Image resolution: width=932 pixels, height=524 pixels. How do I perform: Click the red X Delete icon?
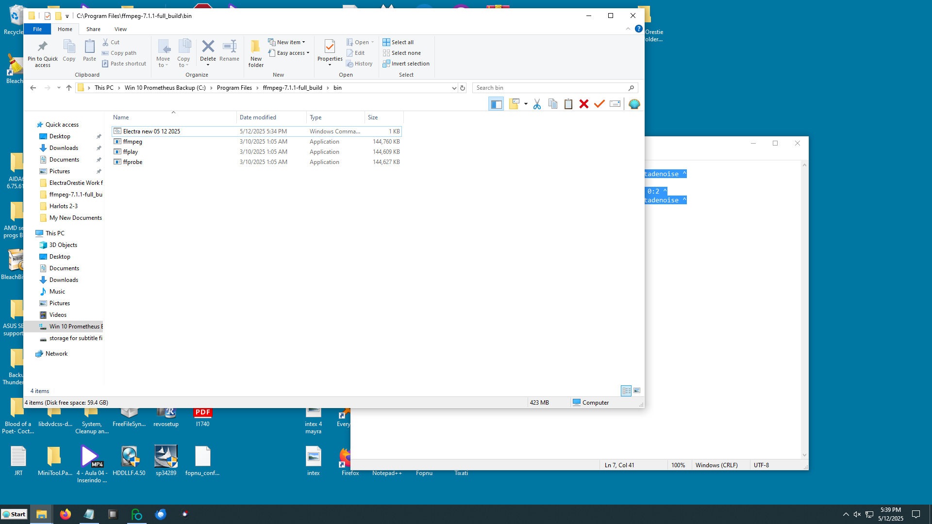tap(584, 104)
